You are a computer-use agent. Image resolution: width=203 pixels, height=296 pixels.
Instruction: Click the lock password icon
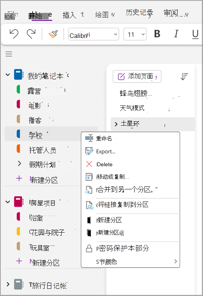pos(89,249)
